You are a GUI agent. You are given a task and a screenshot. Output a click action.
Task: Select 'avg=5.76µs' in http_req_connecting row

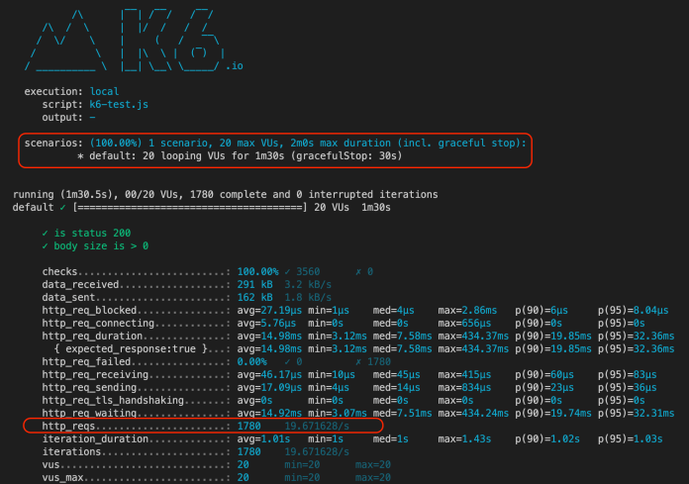tap(266, 324)
